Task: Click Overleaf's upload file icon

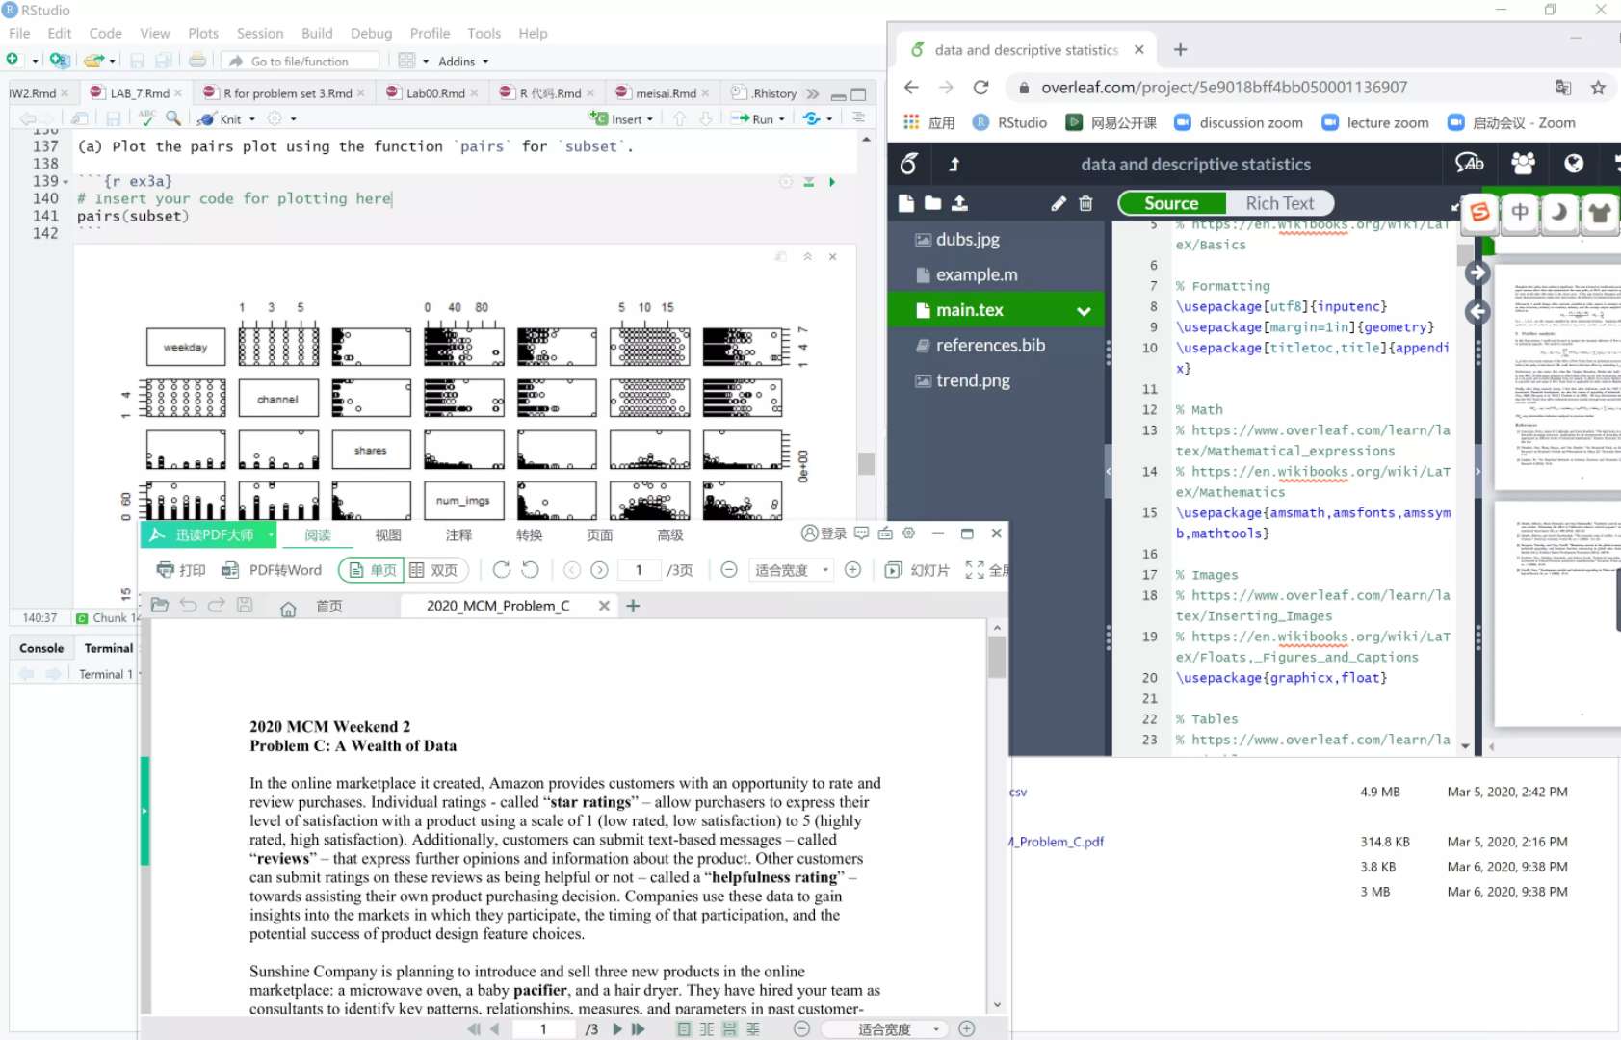Action: coord(959,203)
